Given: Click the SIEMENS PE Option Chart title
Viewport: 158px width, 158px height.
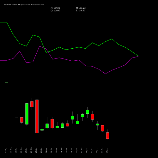Looking at the screenshot, I should click(24, 5).
